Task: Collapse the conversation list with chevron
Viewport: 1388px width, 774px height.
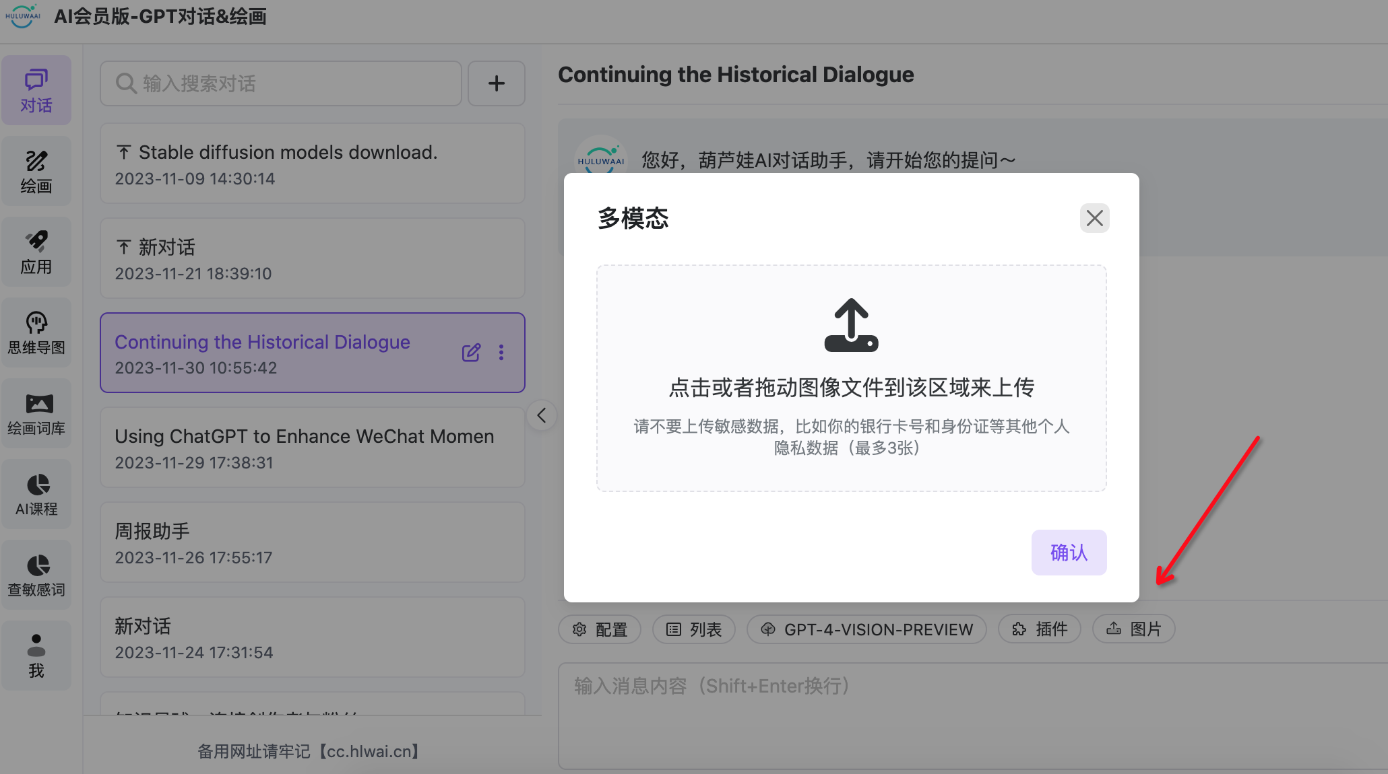Action: click(x=542, y=415)
